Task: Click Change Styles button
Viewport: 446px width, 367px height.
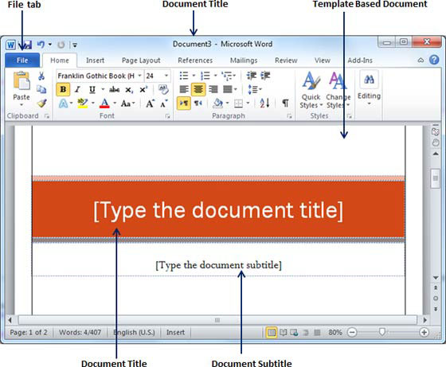Action: pos(338,90)
